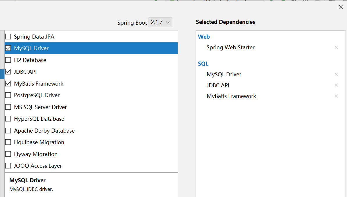Uncheck the MySQL Driver checkbox

pyautogui.click(x=8, y=48)
